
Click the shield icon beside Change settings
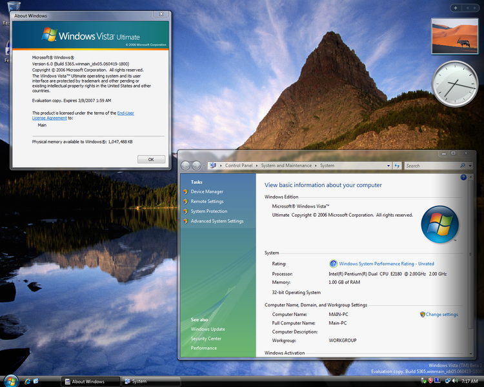click(422, 315)
